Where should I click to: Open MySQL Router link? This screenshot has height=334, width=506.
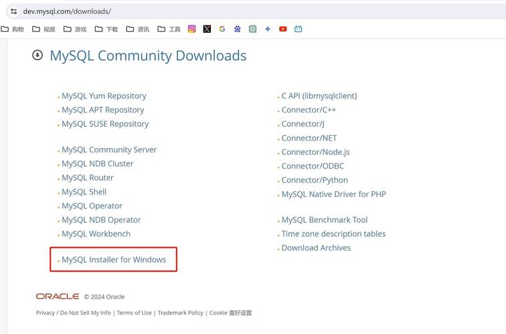(88, 178)
